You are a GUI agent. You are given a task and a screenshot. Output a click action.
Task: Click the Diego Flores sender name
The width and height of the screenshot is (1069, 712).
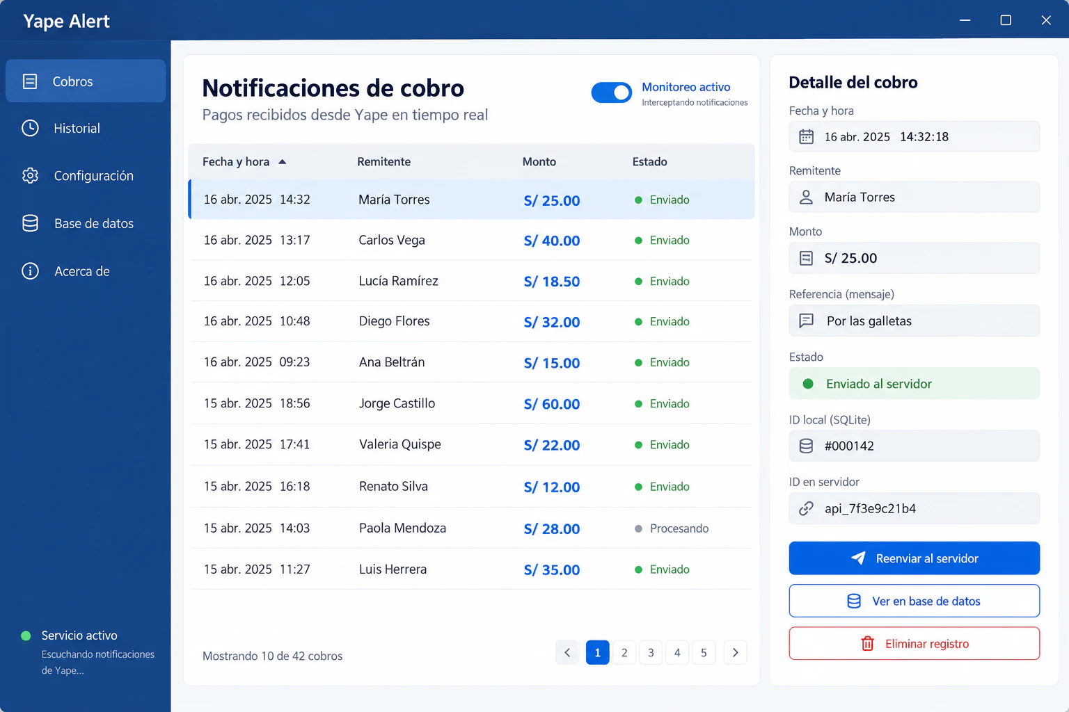(x=394, y=321)
